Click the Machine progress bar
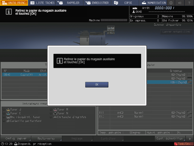This screenshot has height=146, width=194. pos(114,20)
